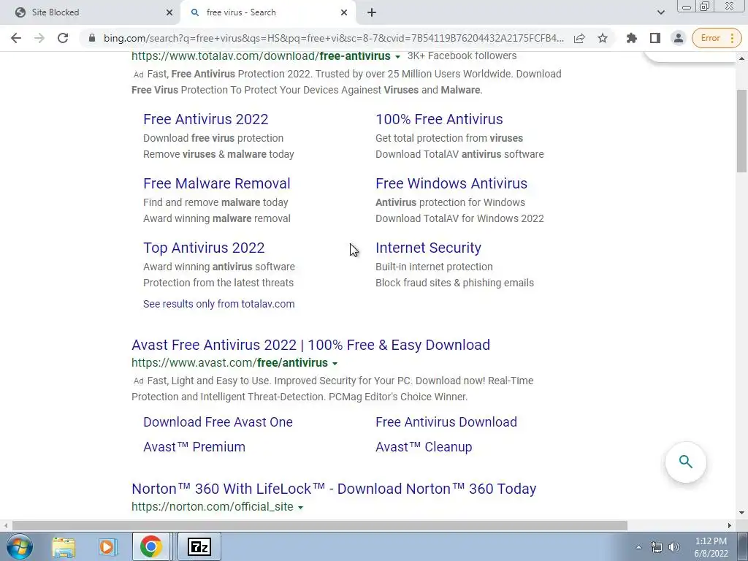Open Chrome profile avatar
Screen dimensions: 748x561
pyautogui.click(x=679, y=38)
